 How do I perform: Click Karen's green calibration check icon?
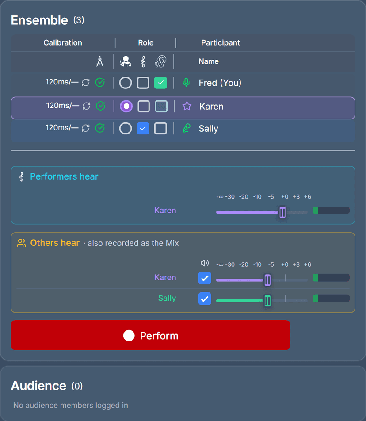[101, 106]
